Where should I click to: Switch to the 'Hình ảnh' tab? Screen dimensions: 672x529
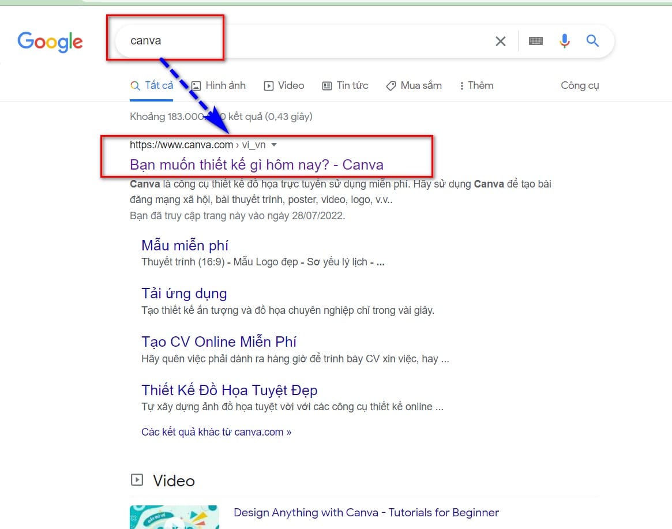coord(219,85)
